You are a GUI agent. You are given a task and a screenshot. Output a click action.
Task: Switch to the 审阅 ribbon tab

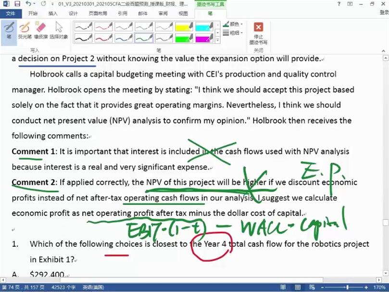point(163,13)
